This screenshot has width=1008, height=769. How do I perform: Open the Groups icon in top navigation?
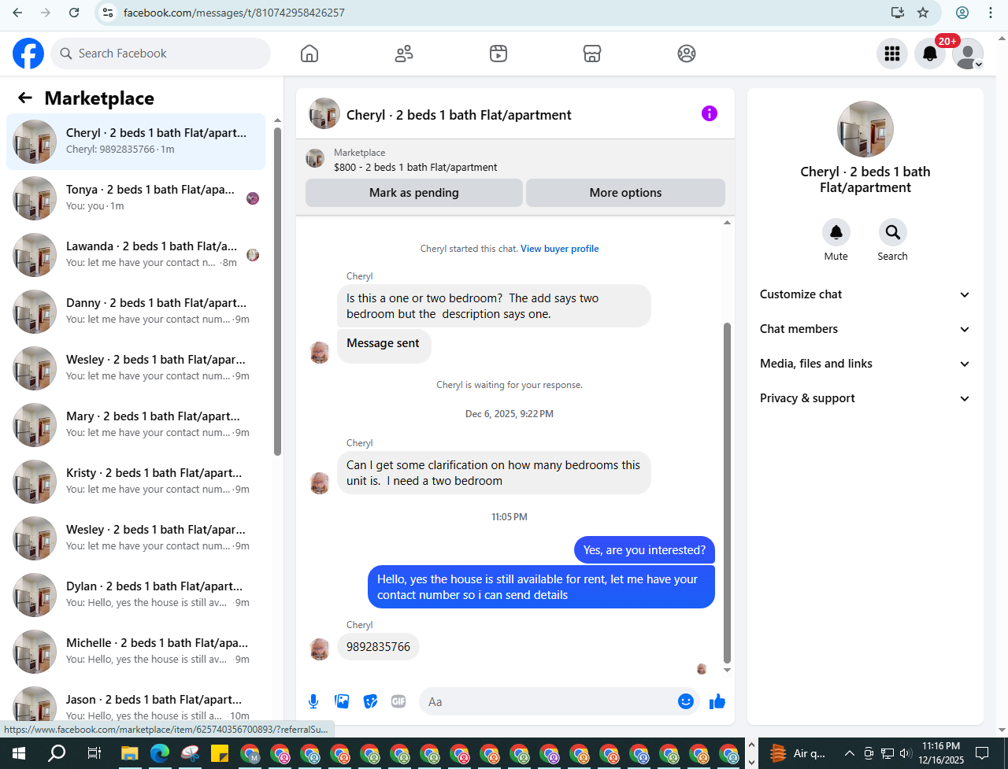point(687,54)
